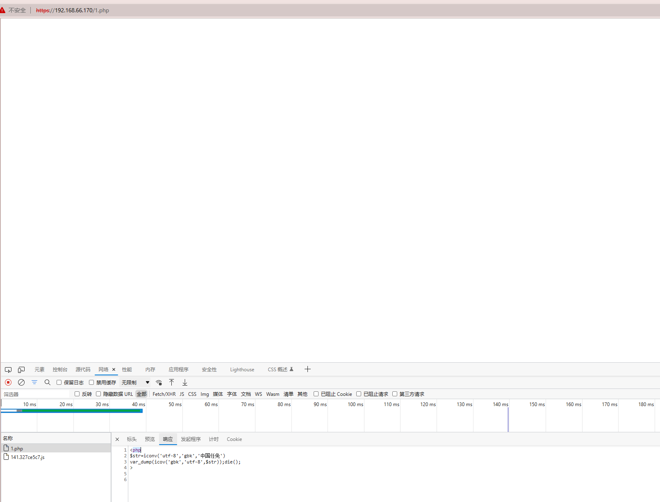
Task: Open the 无限制 throttling dropdown
Action: coord(135,382)
